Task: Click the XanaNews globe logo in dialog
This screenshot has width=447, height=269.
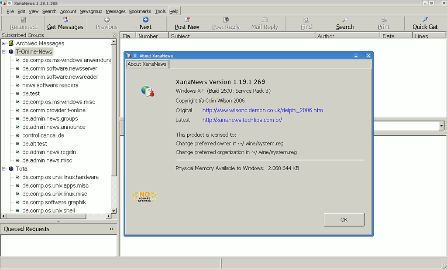Action: click(147, 91)
